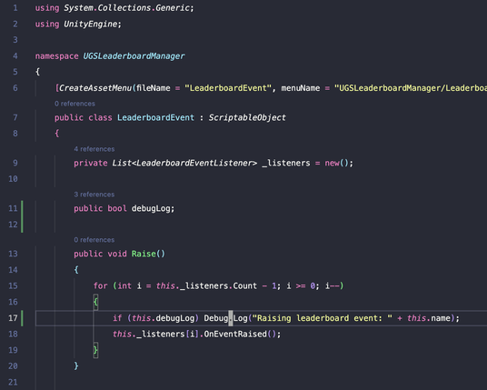This screenshot has width=487, height=390.
Task: Click the 'if' keyword on line 17
Action: click(x=117, y=318)
